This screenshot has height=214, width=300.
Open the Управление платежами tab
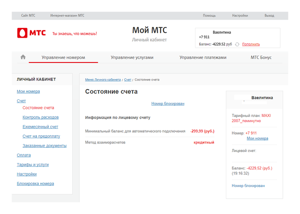pyautogui.click(x=203, y=57)
